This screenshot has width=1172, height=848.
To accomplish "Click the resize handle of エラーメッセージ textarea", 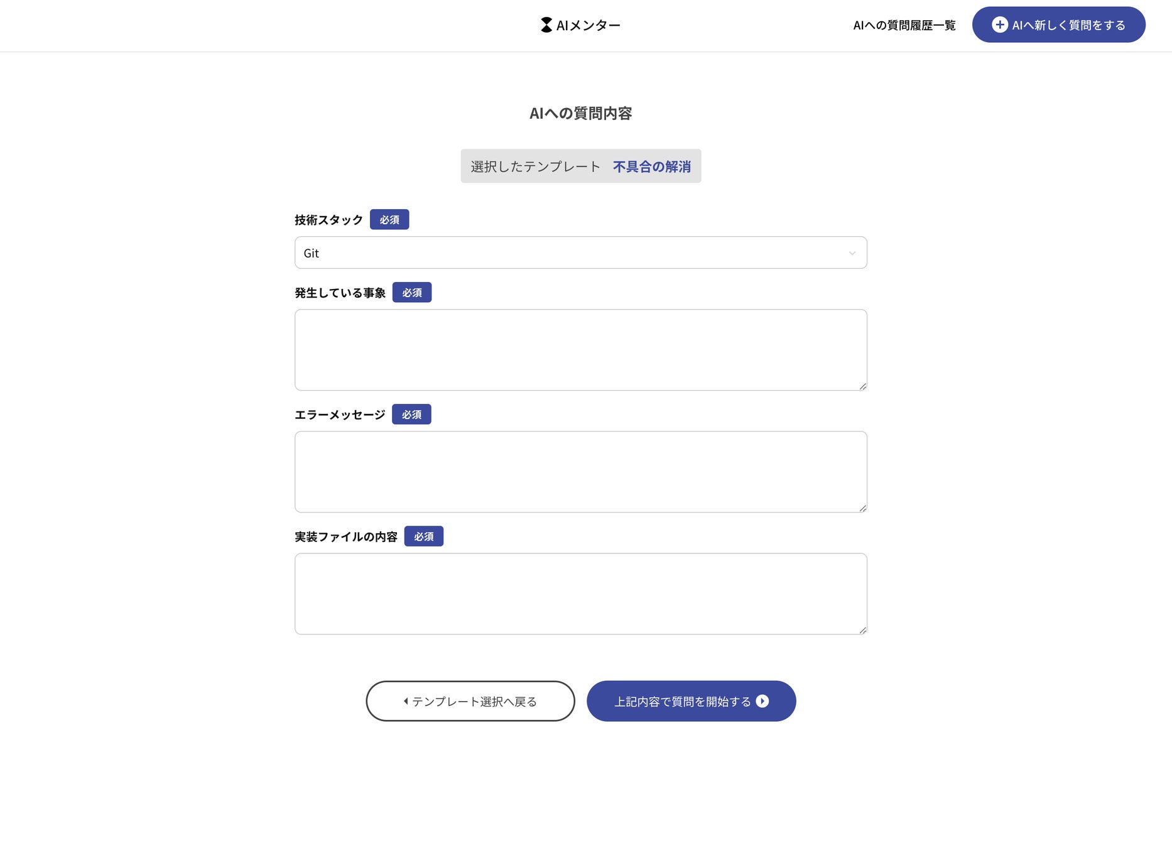I will pos(863,508).
